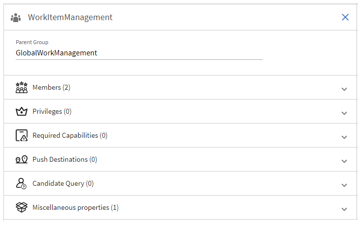Click the Push Destinations pin icon
The image size is (360, 225).
(22, 160)
